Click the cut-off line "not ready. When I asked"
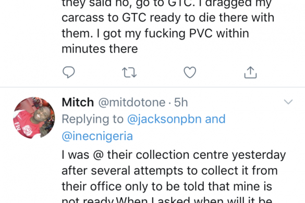 pos(167,200)
